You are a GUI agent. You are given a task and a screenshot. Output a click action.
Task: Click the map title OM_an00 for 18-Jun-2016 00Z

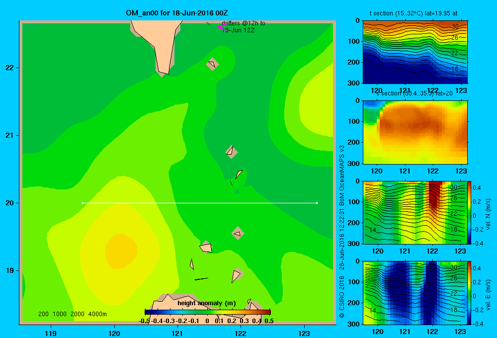click(x=176, y=13)
